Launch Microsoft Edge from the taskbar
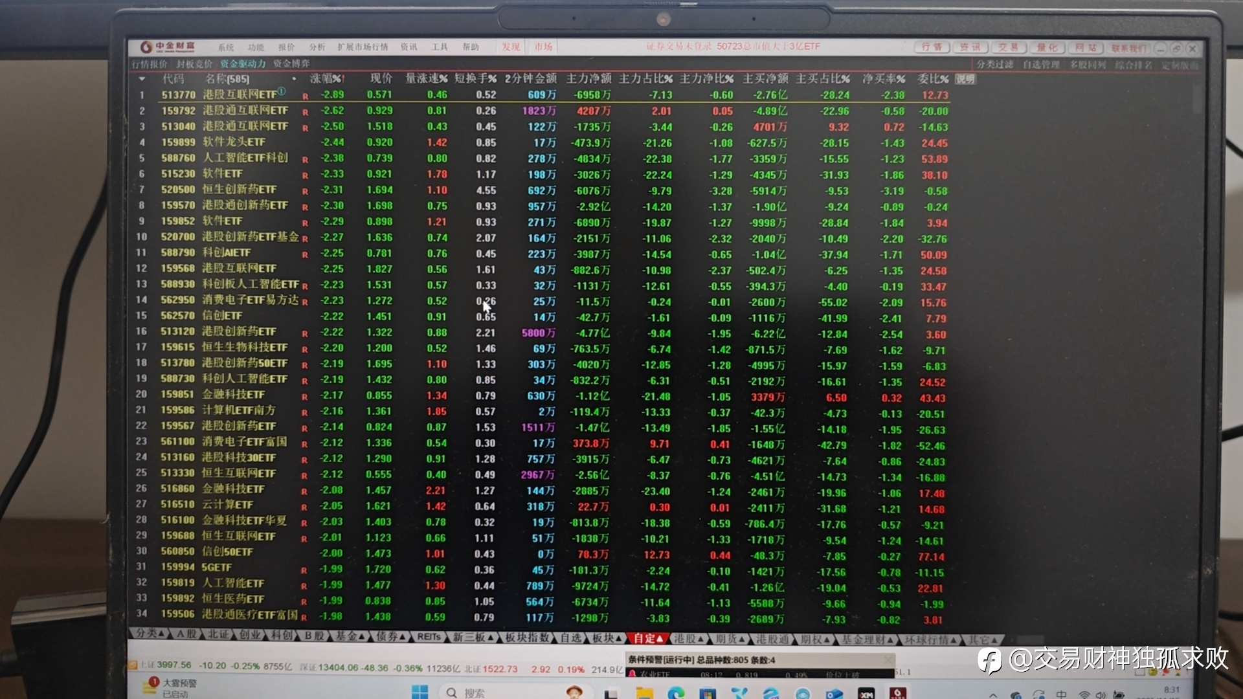 point(676,693)
